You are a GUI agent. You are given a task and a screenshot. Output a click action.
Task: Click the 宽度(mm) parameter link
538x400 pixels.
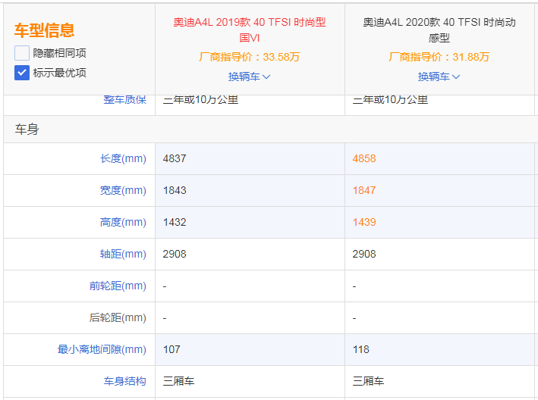[123, 190]
